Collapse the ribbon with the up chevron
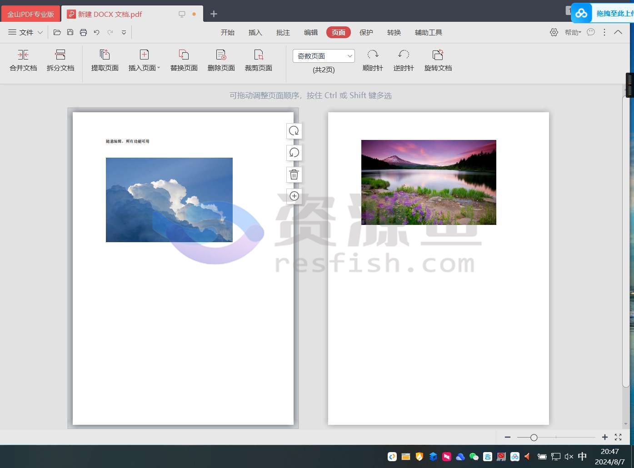 618,32
